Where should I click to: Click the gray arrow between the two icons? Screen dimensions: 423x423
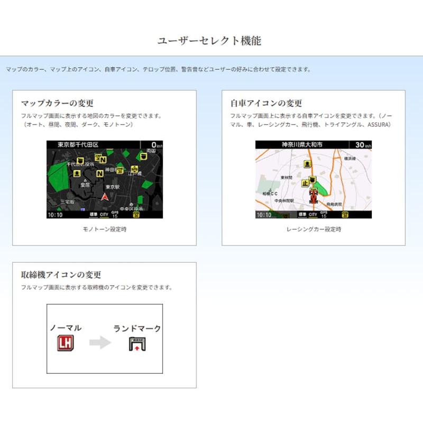point(99,343)
